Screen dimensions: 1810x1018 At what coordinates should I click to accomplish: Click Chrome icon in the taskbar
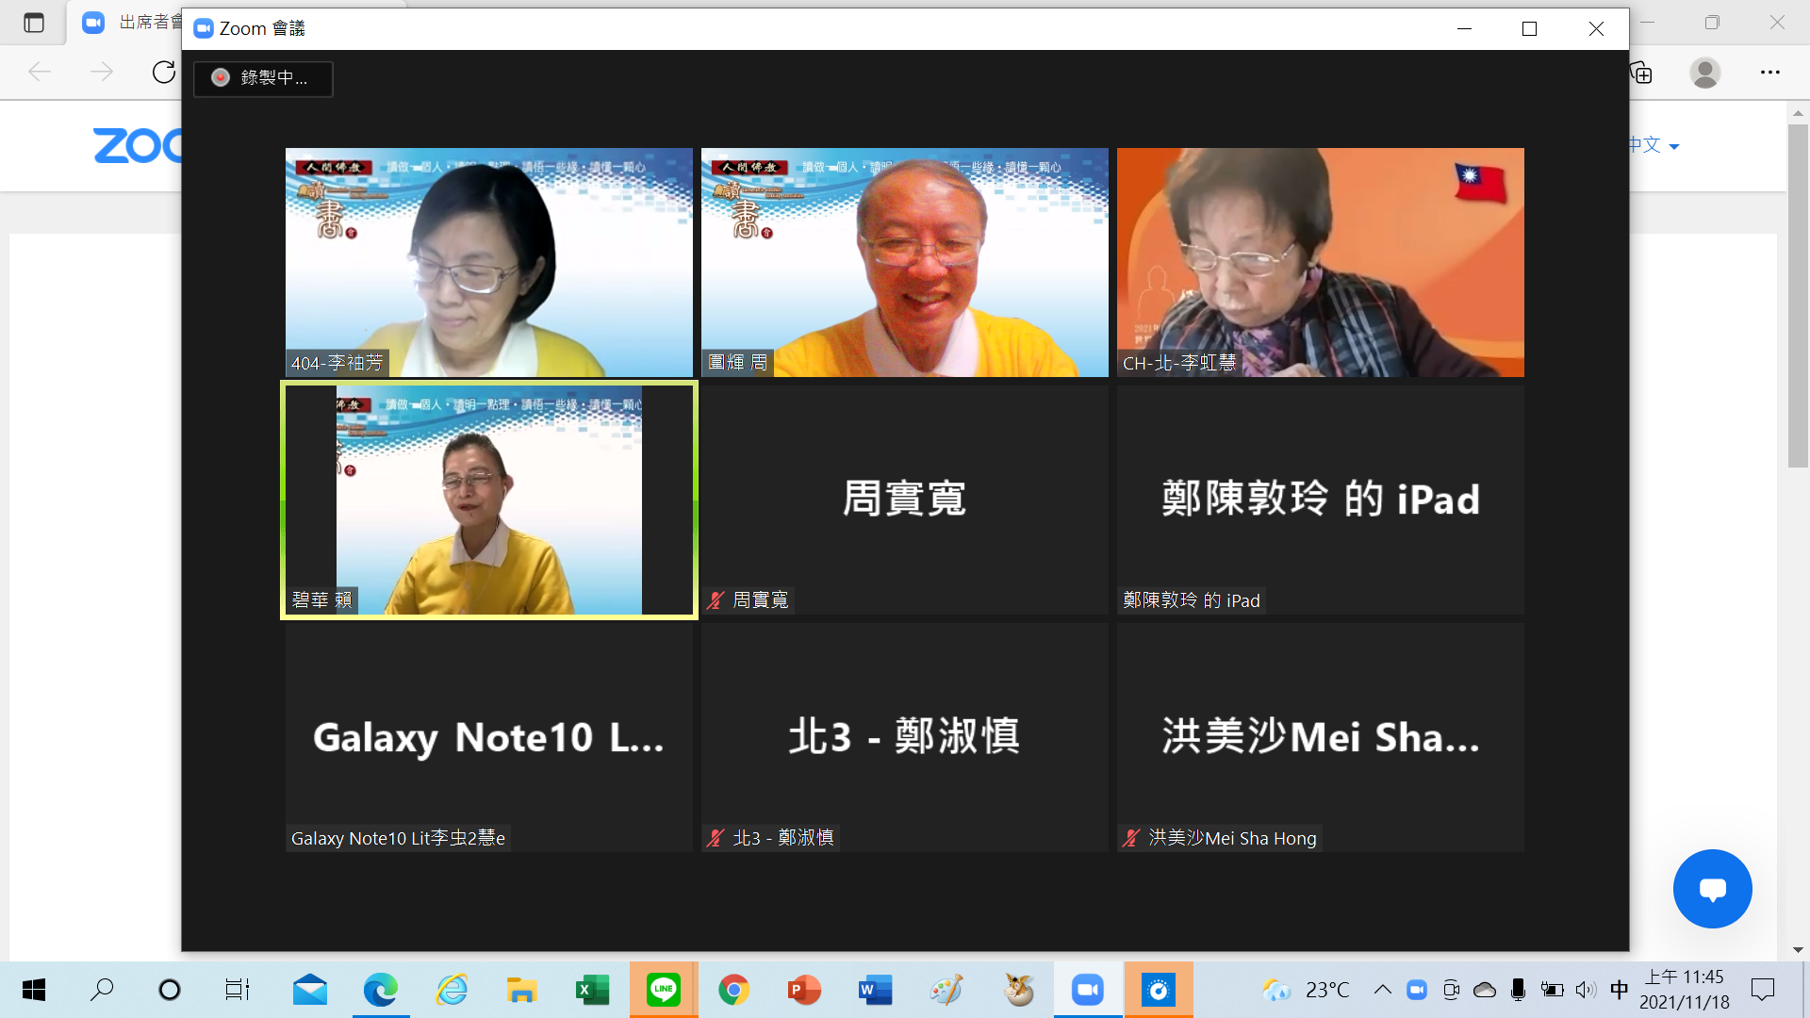coord(733,990)
